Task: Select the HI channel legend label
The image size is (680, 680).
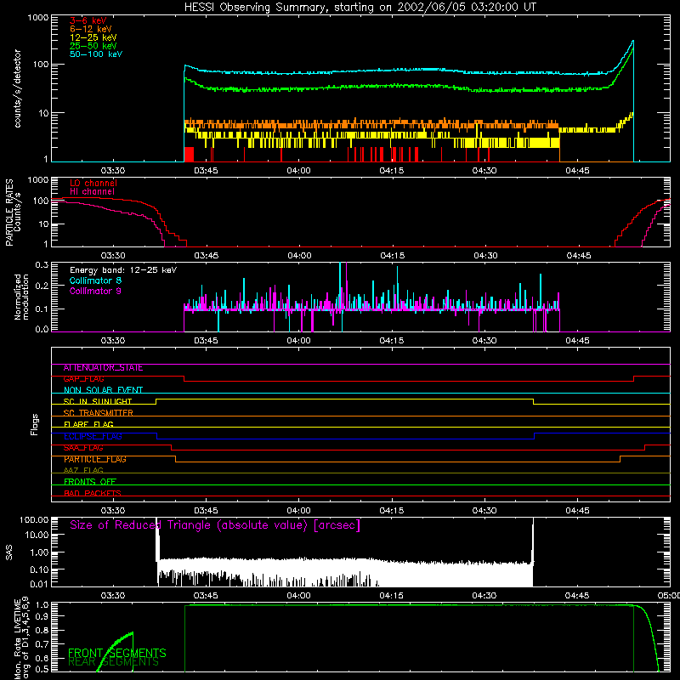Action: tap(93, 192)
